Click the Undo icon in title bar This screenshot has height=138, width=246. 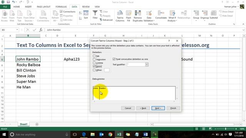(13, 2)
